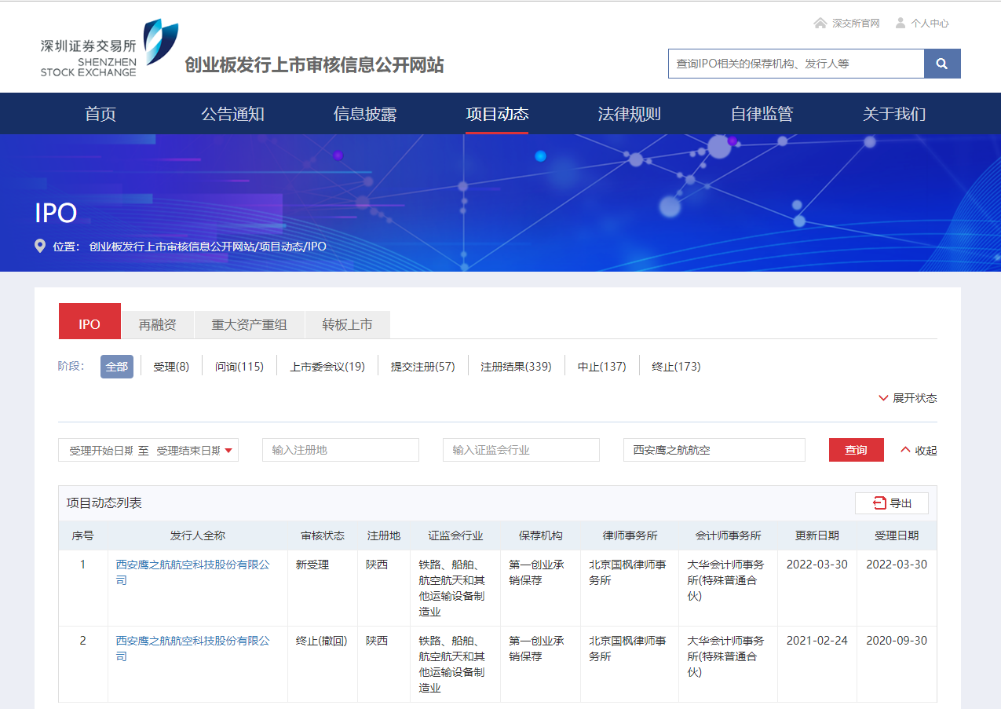This screenshot has width=1001, height=709.
Task: Open the 信息披露 navigation menu
Action: tap(364, 114)
